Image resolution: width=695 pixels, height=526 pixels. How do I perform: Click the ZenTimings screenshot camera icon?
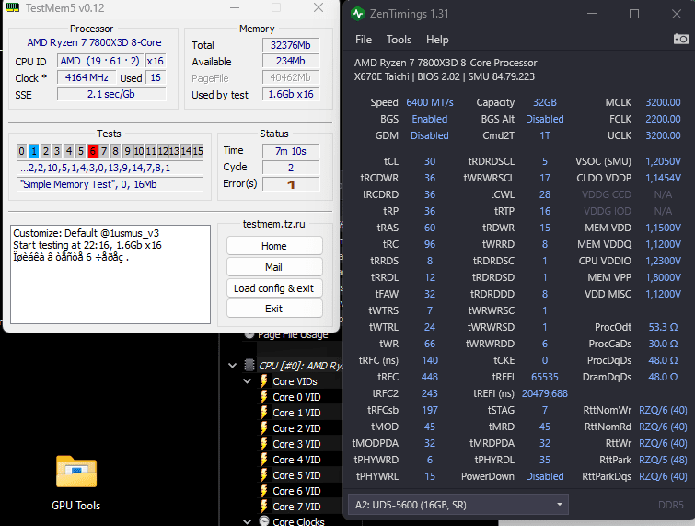click(x=681, y=39)
